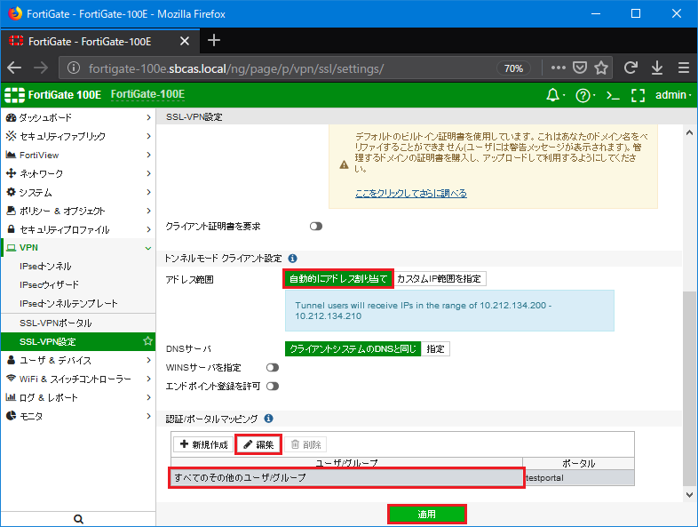Image resolution: width=698 pixels, height=527 pixels.
Task: Expand the ネットワーク menu
Action: (78, 173)
